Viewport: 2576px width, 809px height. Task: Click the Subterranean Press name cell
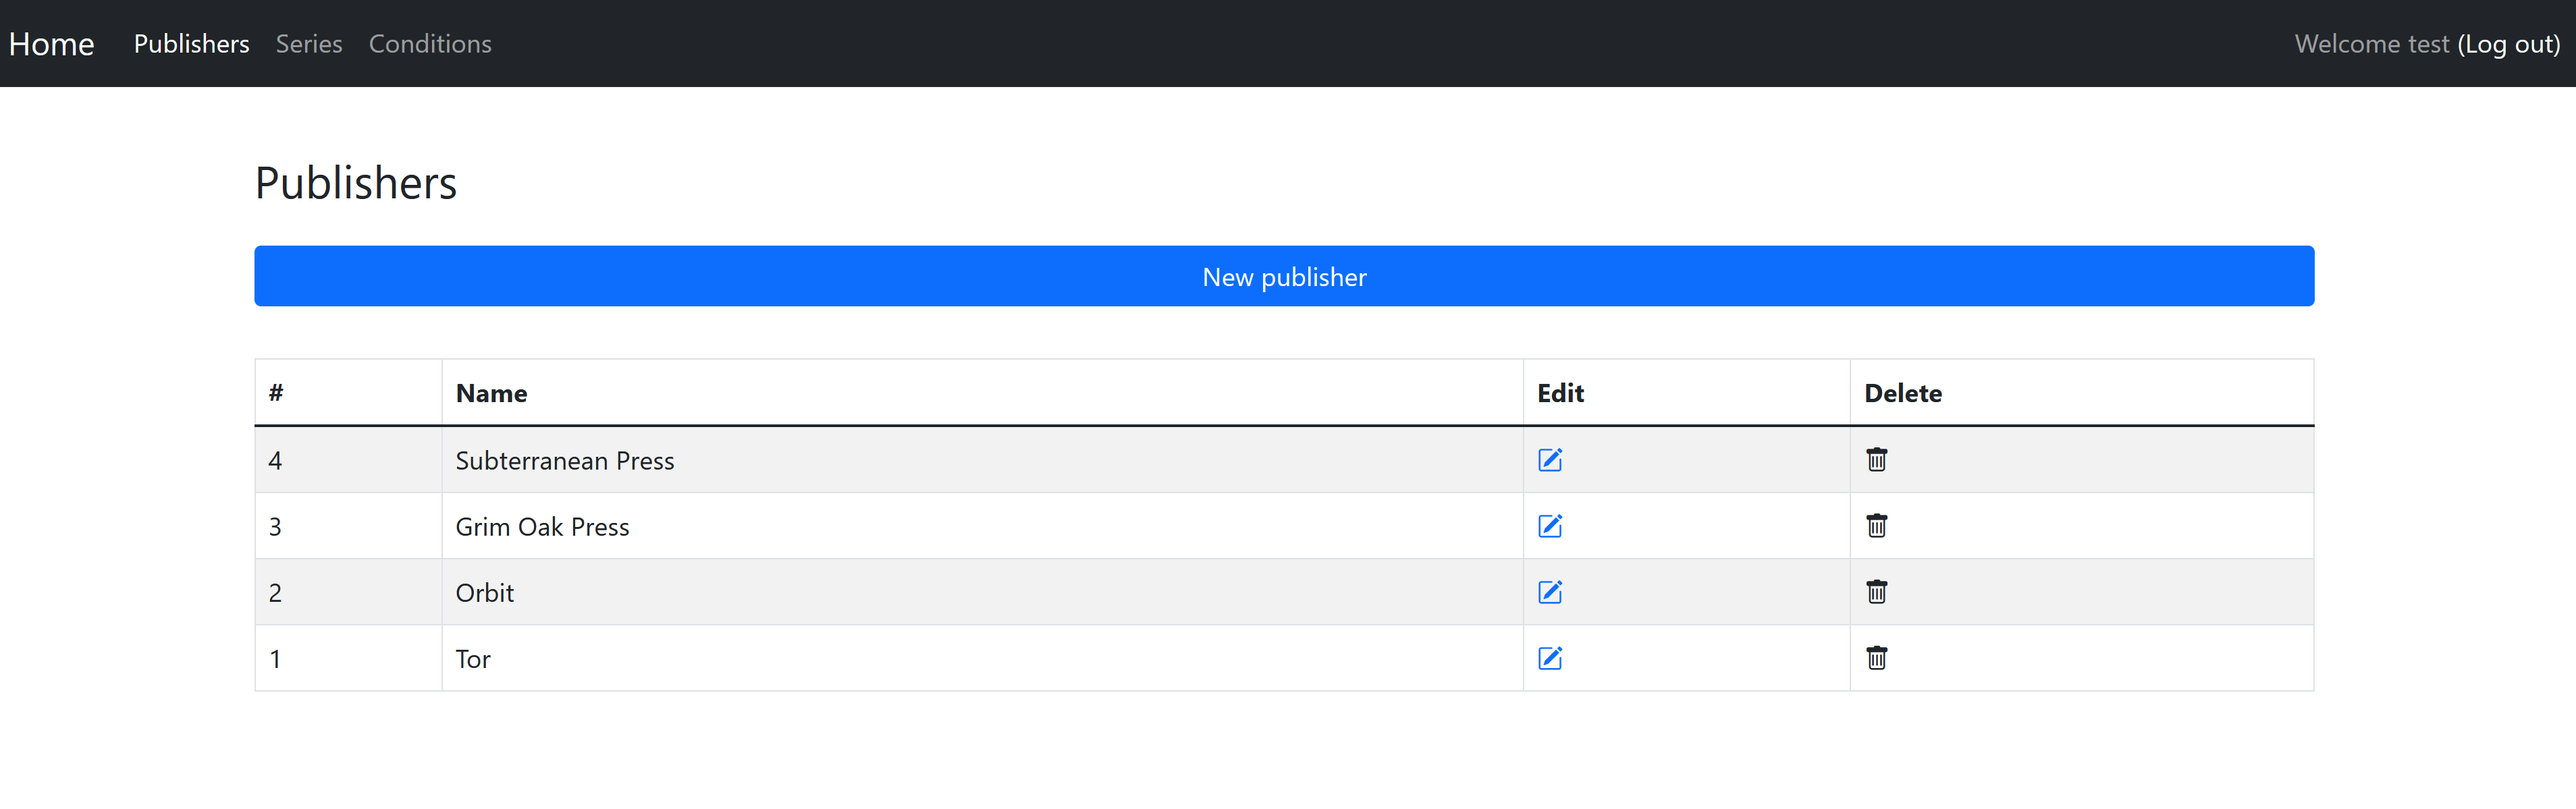[x=565, y=461]
